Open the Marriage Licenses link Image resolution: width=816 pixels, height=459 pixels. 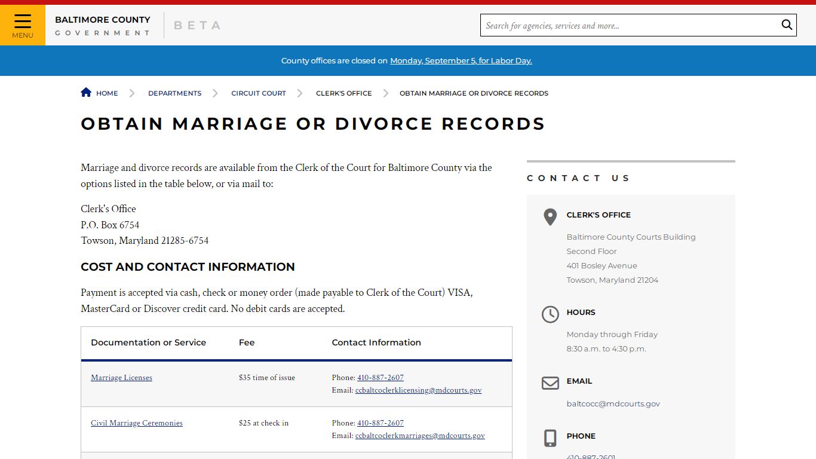click(x=121, y=378)
